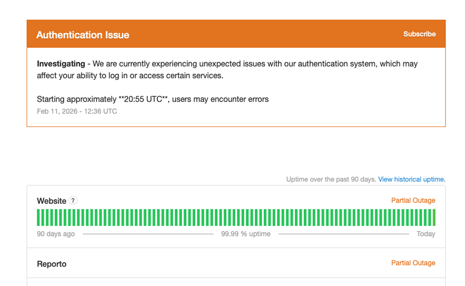
Task: Click the Today label on the uptime graph
Action: (x=426, y=234)
